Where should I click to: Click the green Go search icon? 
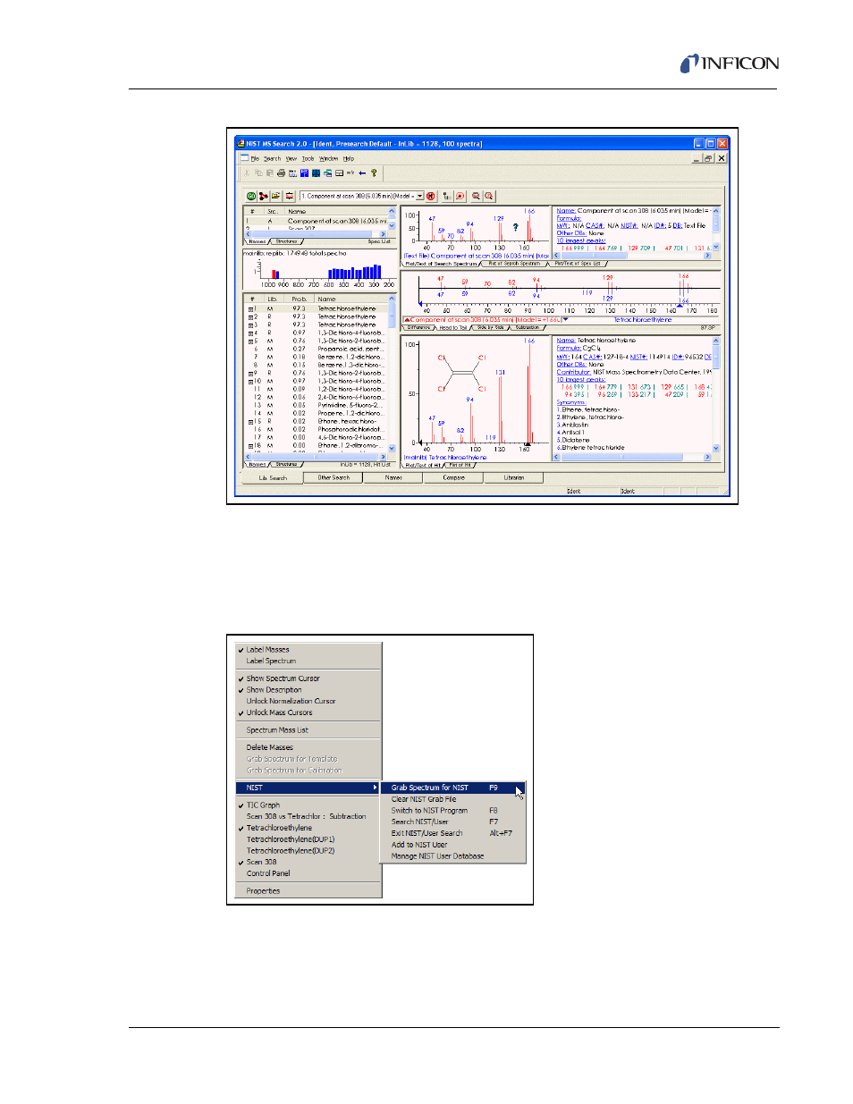click(251, 196)
